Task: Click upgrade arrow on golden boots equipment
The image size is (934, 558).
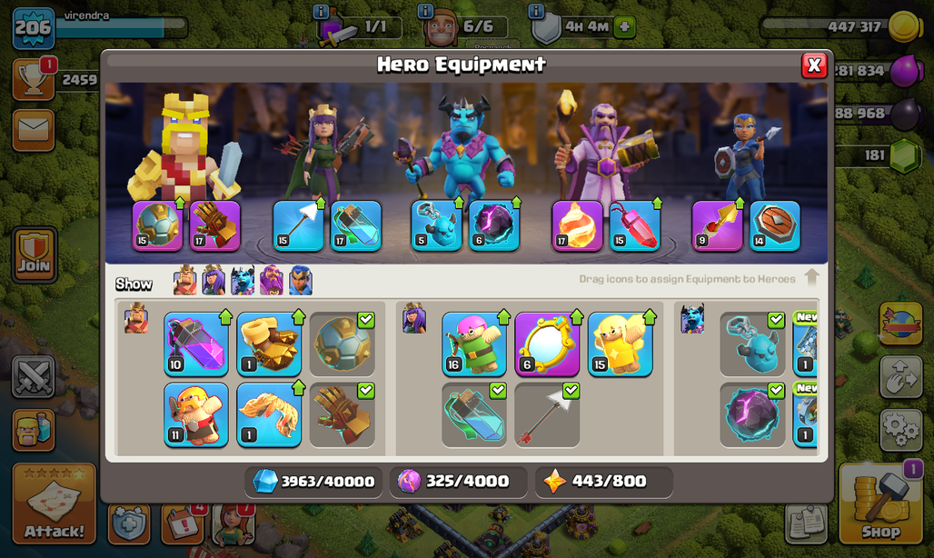Action: click(x=298, y=317)
